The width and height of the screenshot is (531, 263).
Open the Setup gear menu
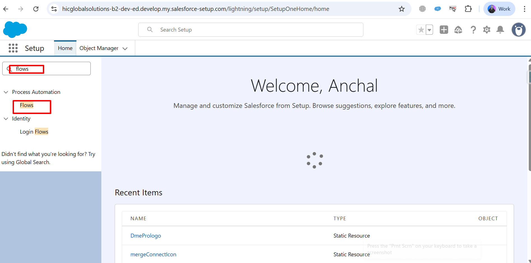point(487,30)
